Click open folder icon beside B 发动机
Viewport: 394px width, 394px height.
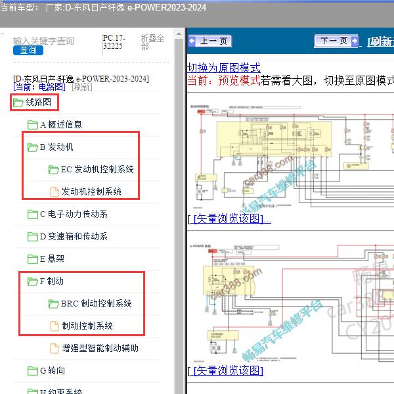point(33,147)
